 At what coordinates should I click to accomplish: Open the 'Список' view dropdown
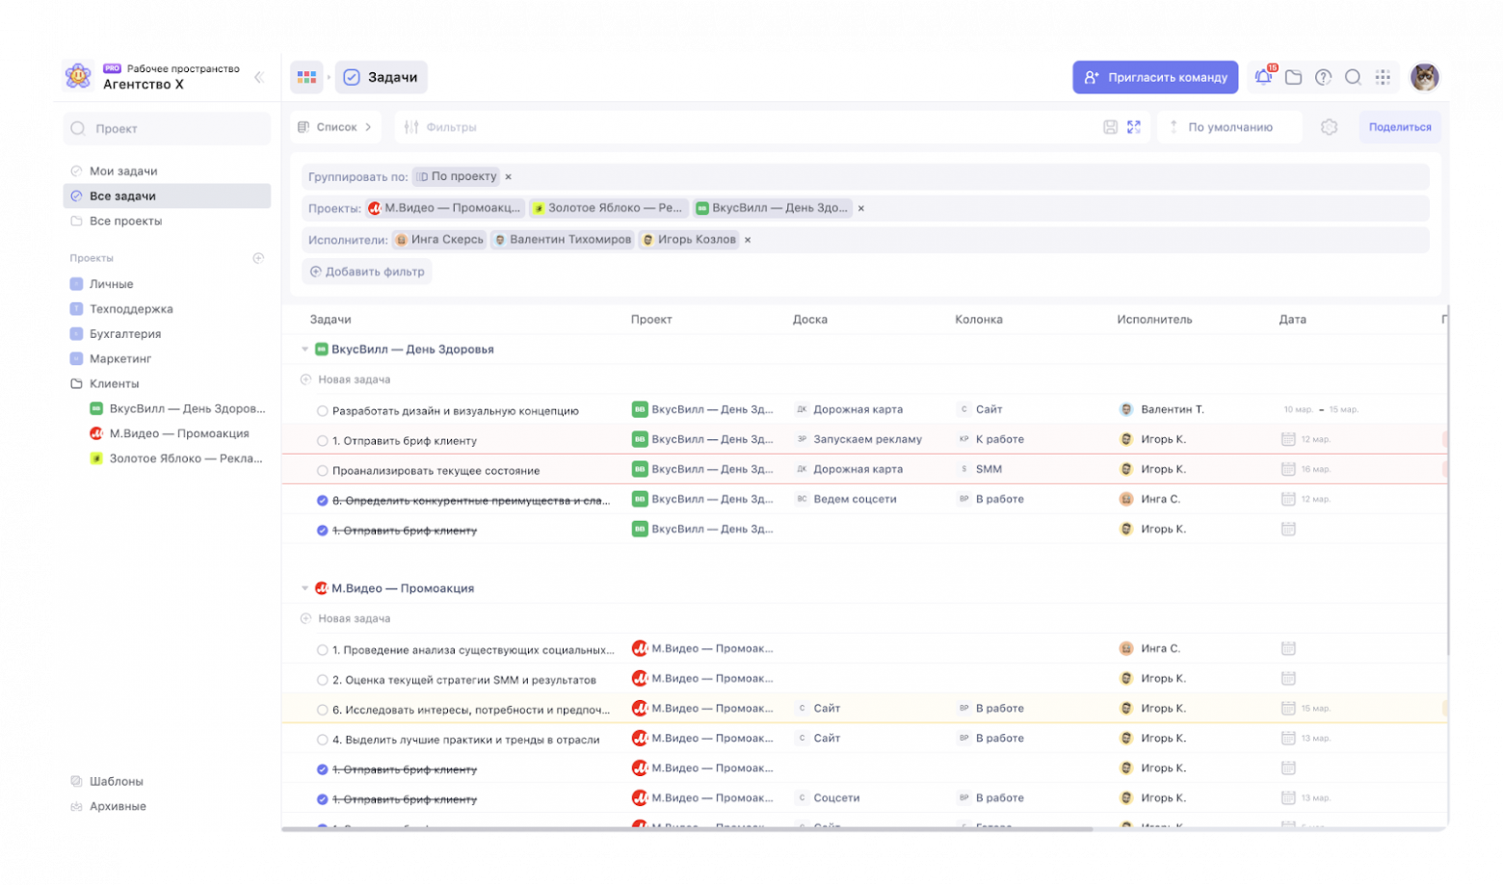point(335,126)
